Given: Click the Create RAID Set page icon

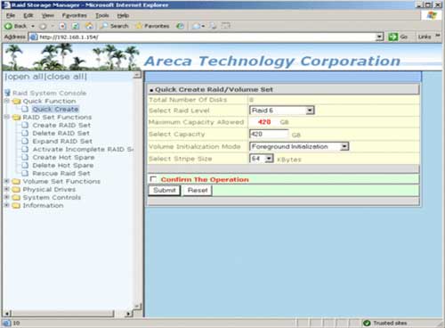Looking at the screenshot, I should coord(25,125).
